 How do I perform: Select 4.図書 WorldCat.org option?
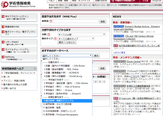[x=67, y=76]
